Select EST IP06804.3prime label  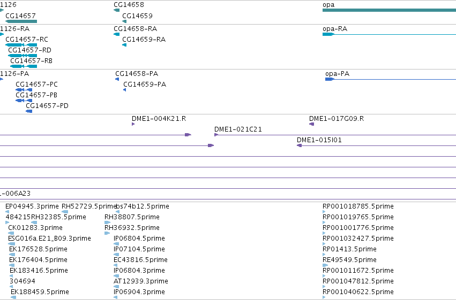[139, 271]
